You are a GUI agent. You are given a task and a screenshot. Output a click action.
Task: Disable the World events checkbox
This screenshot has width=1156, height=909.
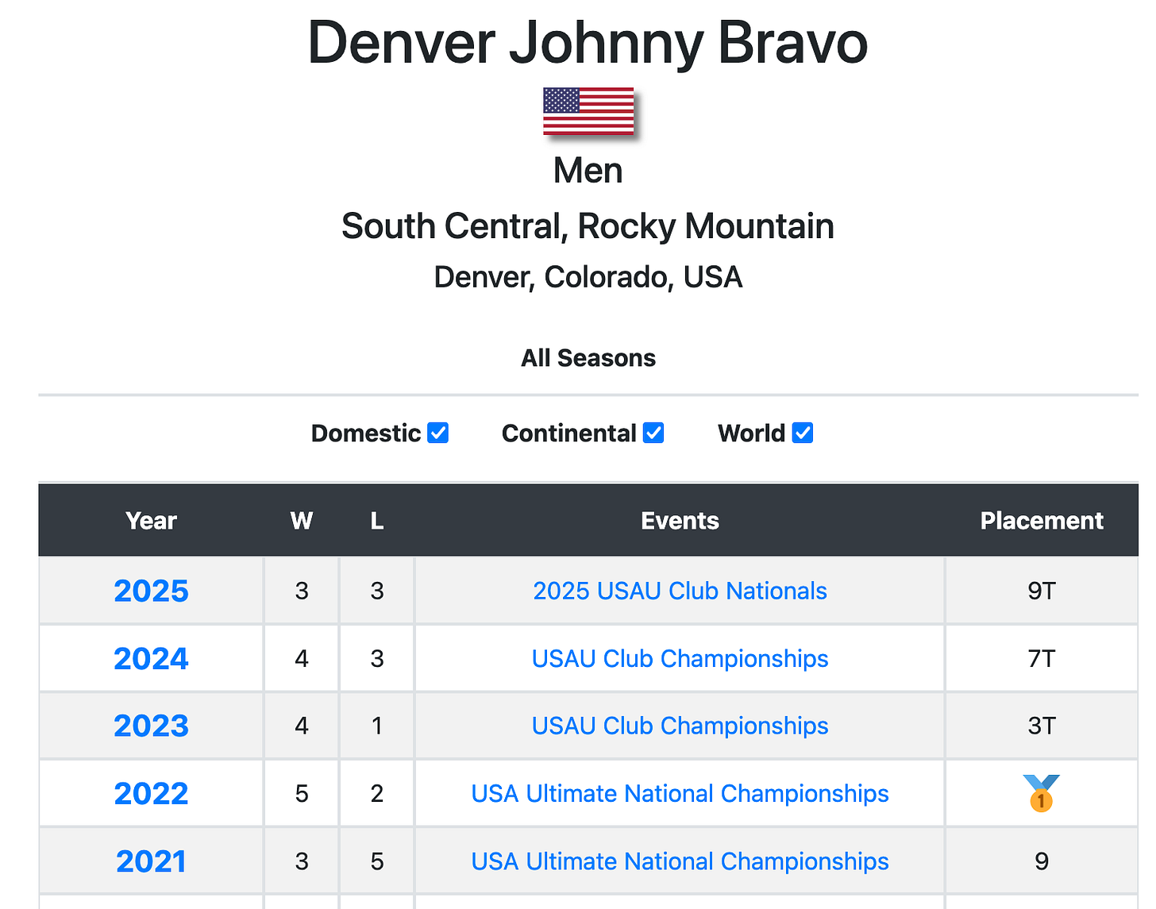803,433
